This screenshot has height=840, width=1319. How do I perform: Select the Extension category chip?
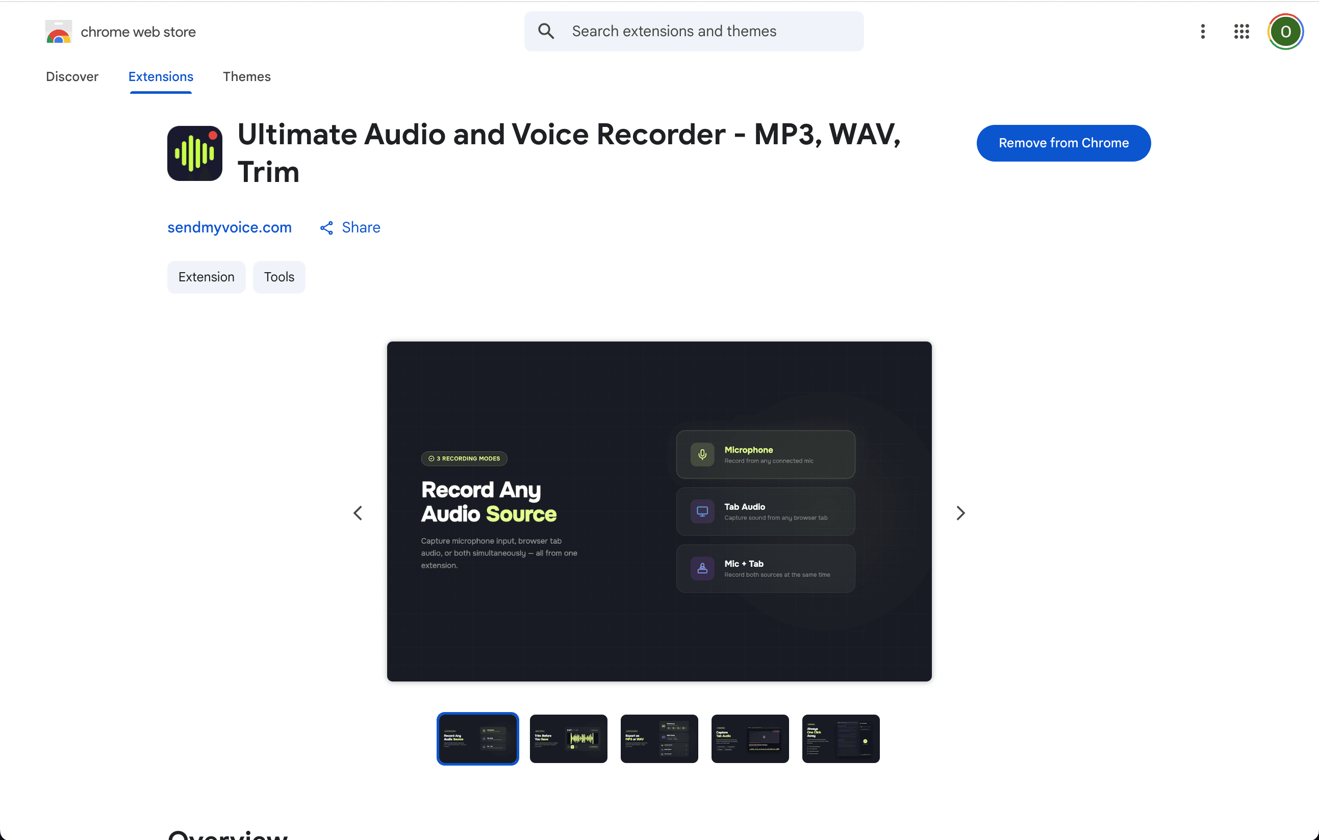(206, 277)
